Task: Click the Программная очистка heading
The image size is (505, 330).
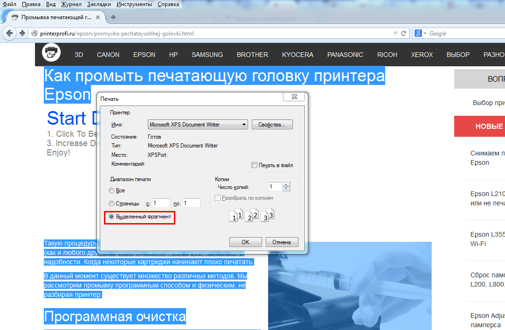Action: [115, 316]
